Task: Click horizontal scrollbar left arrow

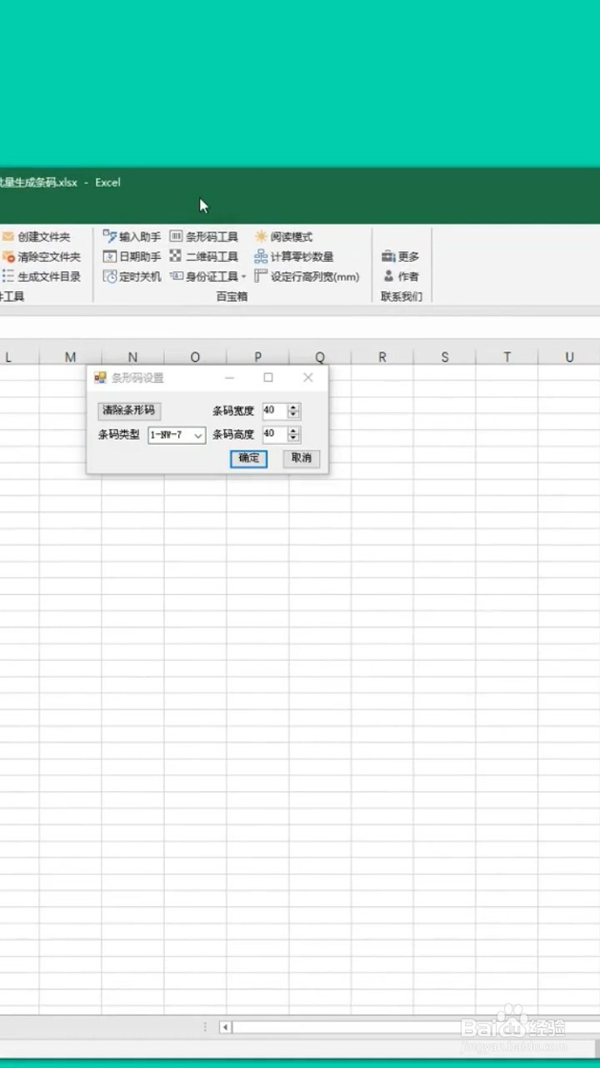Action: (225, 1027)
